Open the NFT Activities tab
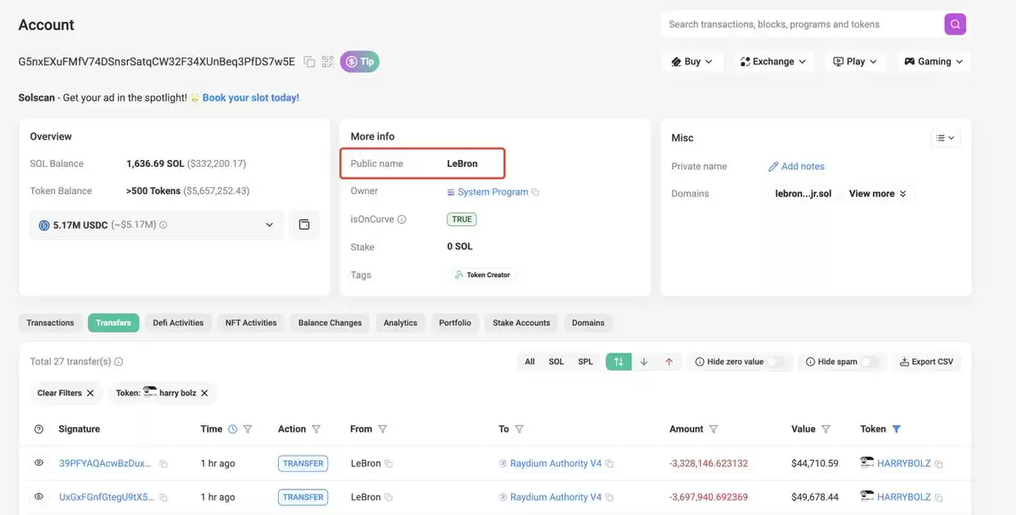Image resolution: width=1016 pixels, height=515 pixels. [x=251, y=323]
